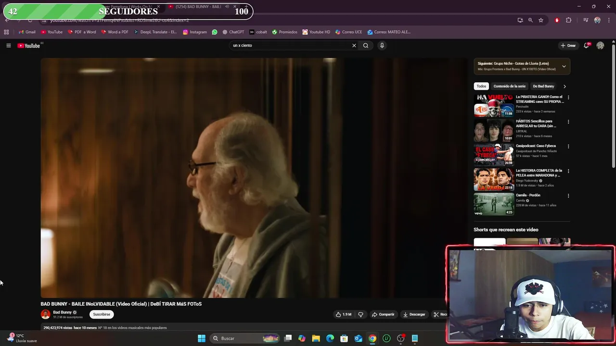Open Chrome media controls icon
Screen dimensions: 616x346
[x=586, y=20]
